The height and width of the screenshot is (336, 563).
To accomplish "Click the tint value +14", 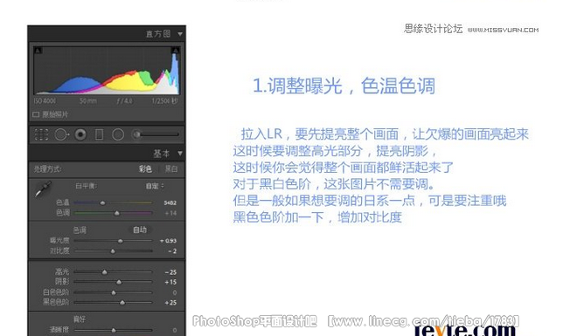I will tap(170, 213).
